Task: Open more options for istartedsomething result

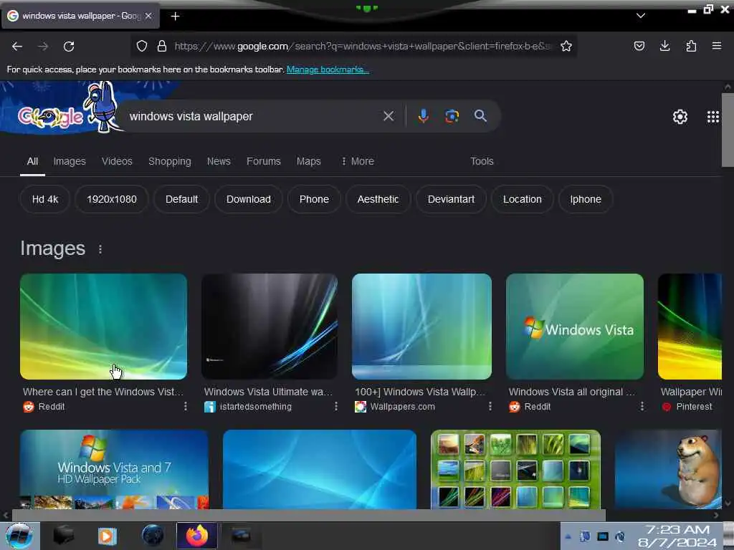Action: coord(336,407)
